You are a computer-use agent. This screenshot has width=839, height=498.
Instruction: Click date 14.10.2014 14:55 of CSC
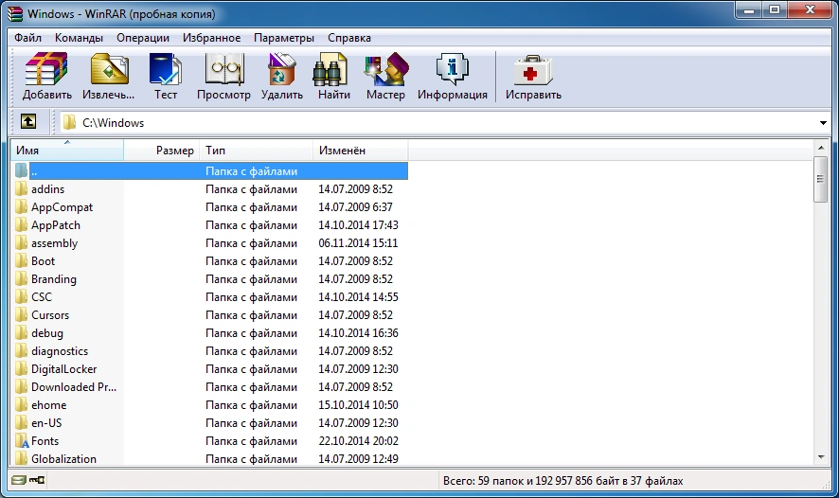358,297
